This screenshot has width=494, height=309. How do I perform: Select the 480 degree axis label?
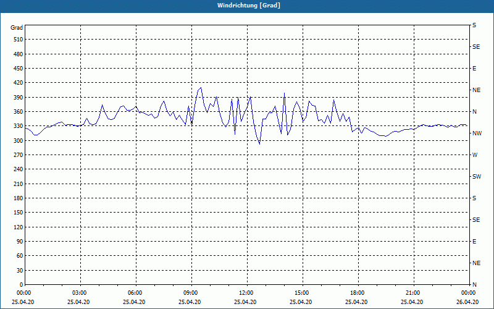tap(19, 54)
